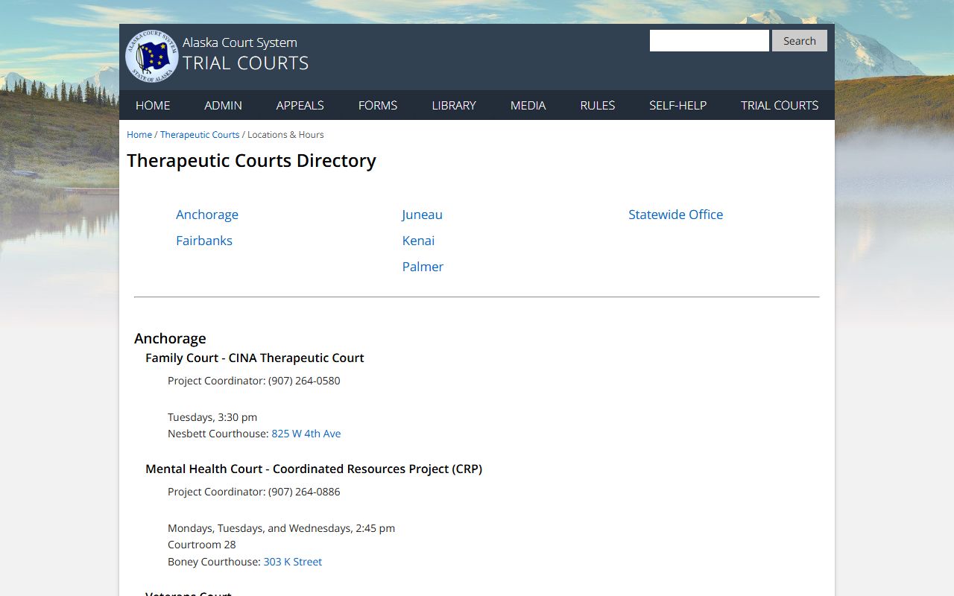Click the TRIAL COURTS header title text
The height and width of the screenshot is (596, 954).
246,63
